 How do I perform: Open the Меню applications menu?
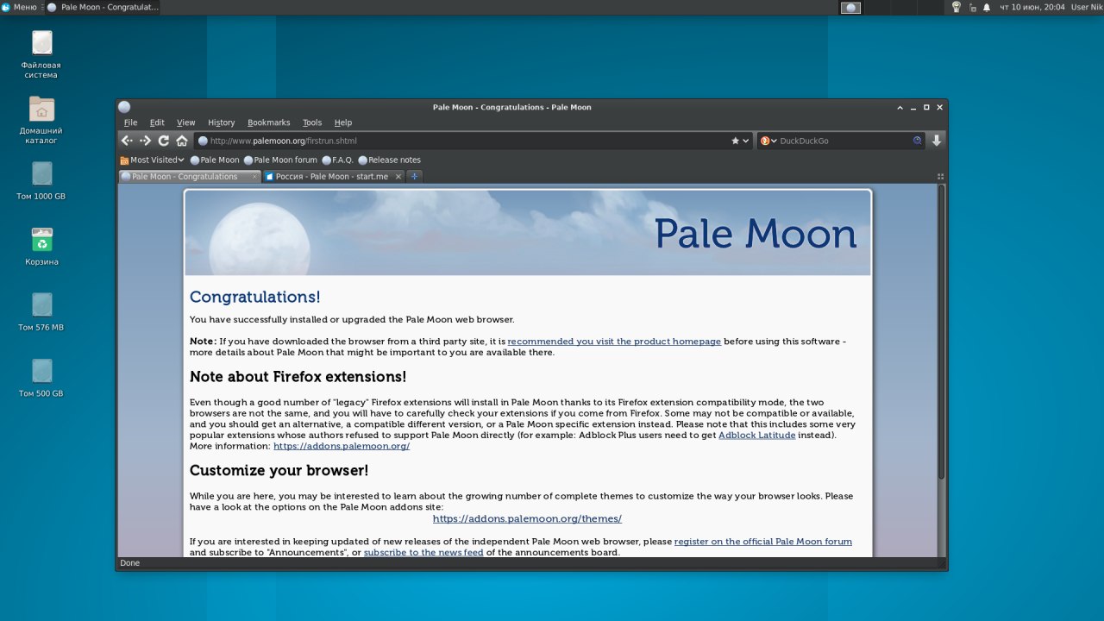click(19, 7)
